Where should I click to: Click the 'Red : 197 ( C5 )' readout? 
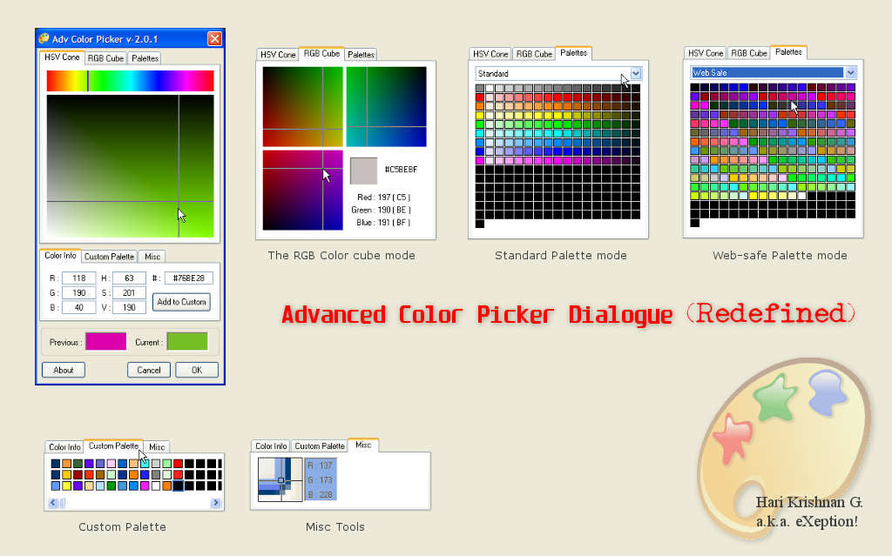(x=384, y=198)
